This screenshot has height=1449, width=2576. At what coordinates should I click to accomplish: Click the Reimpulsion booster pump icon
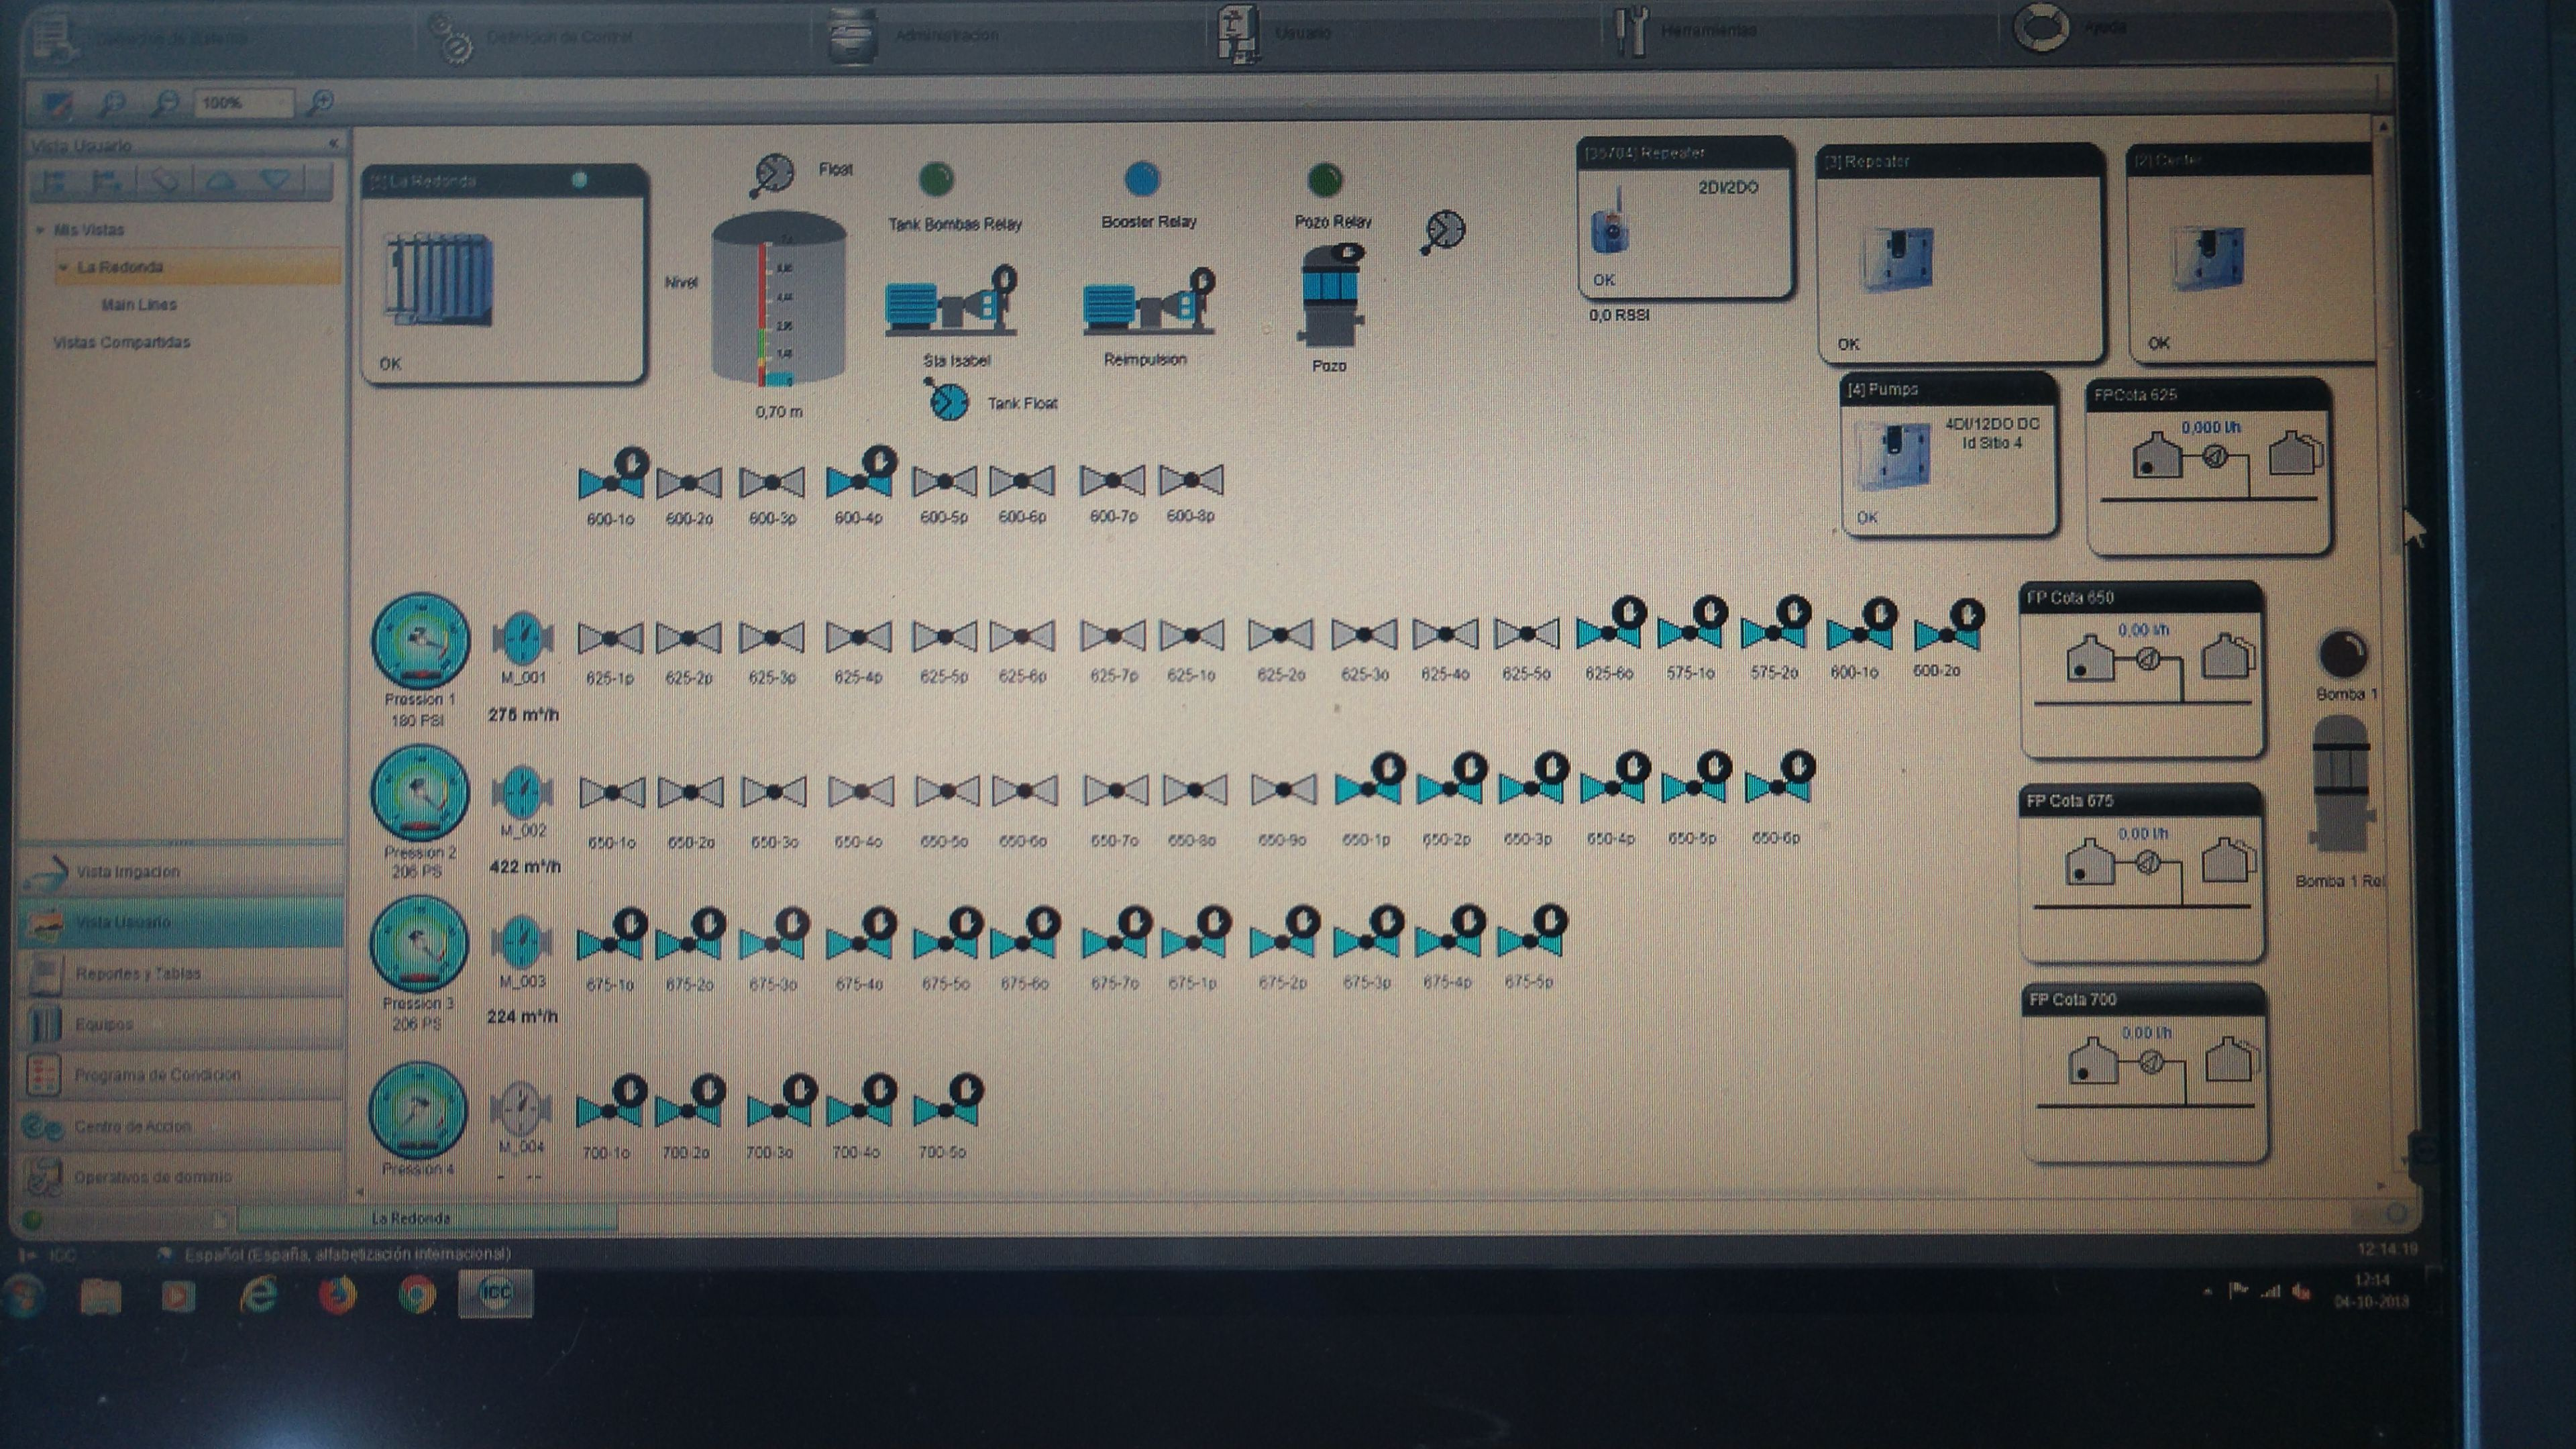click(1148, 304)
